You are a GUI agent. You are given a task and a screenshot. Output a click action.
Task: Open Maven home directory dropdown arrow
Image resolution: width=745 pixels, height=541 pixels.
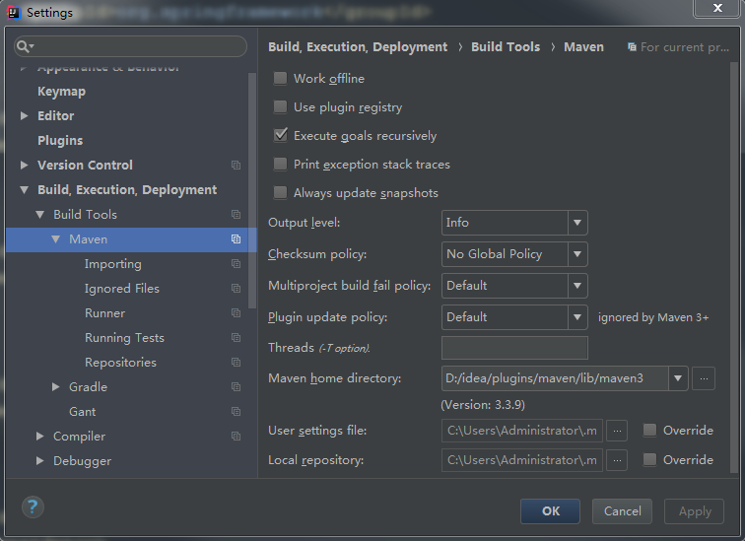coord(678,378)
